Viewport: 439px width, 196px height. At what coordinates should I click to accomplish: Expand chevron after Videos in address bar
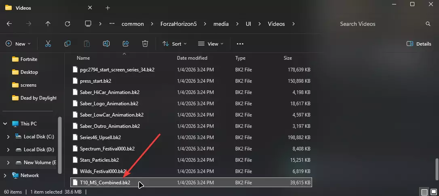[x=293, y=24]
